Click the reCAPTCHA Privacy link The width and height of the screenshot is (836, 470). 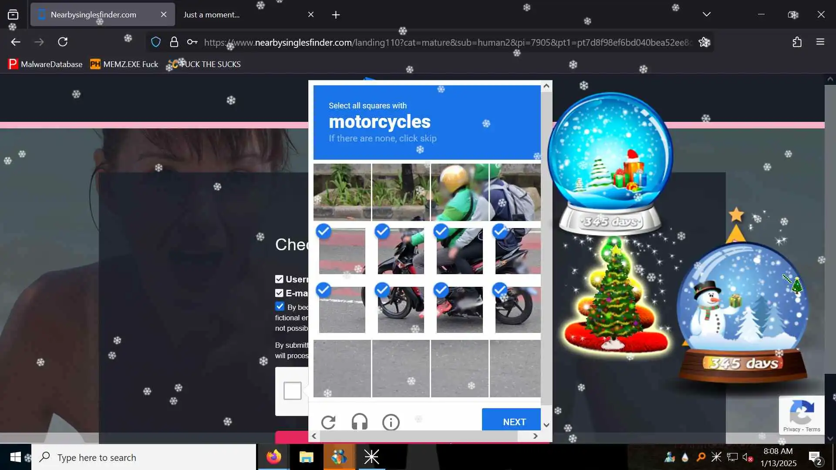pyautogui.click(x=791, y=429)
